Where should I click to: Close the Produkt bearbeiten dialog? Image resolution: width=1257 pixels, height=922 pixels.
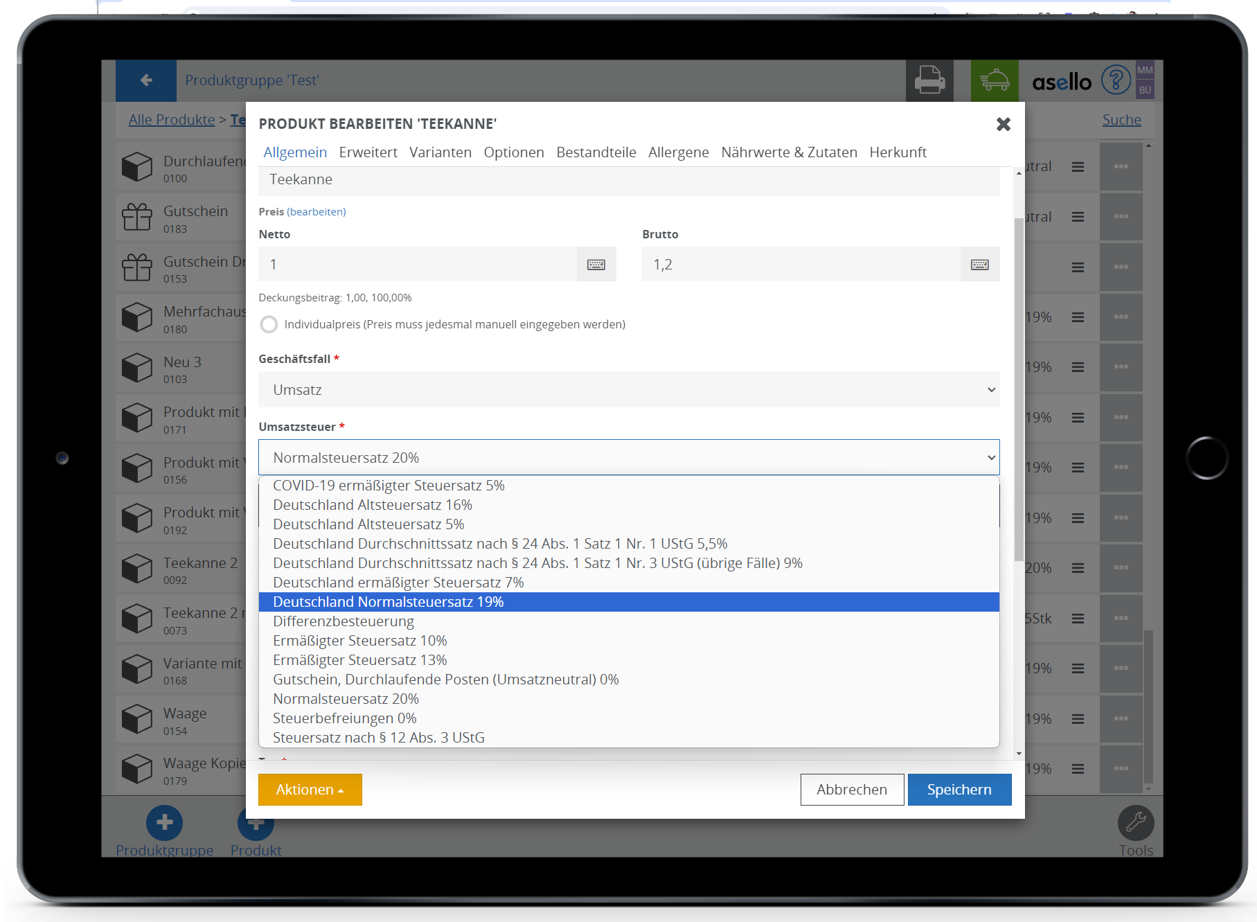(1003, 124)
